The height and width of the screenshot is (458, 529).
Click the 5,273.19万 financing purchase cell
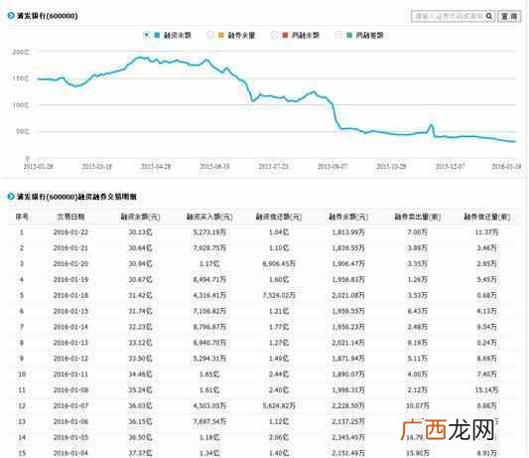(x=209, y=232)
